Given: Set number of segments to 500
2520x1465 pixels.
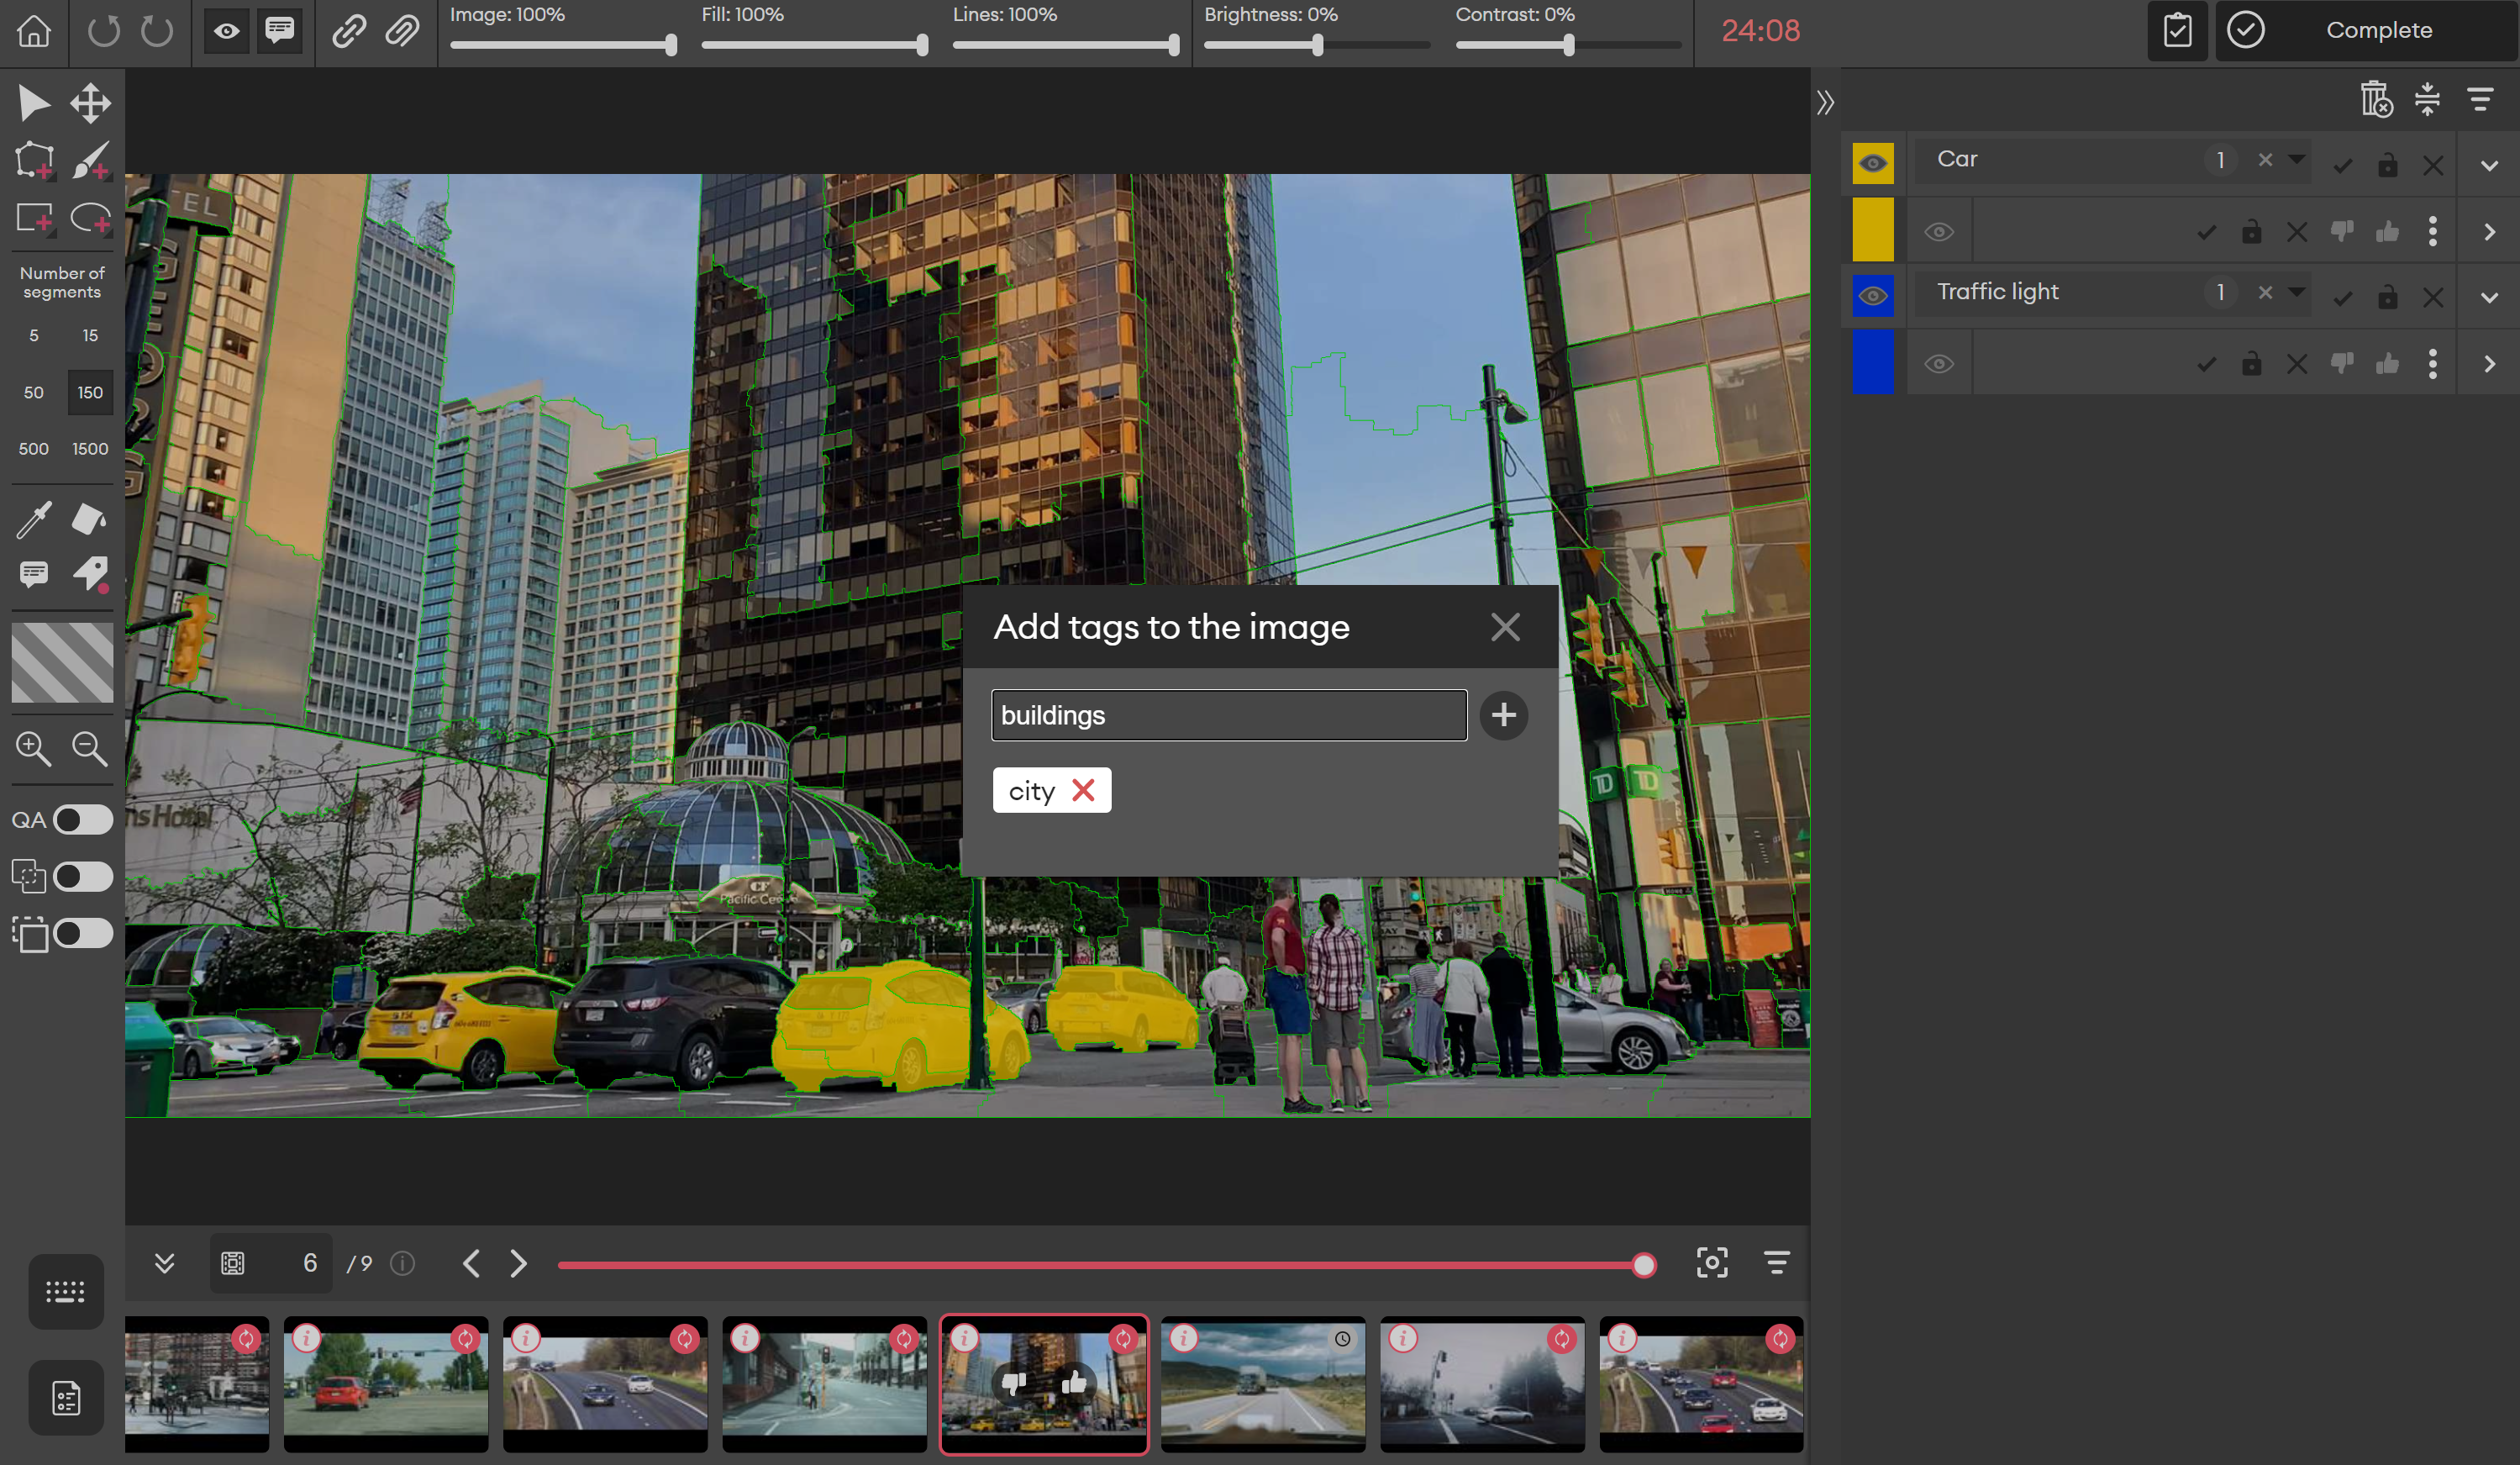Looking at the screenshot, I should (34, 449).
